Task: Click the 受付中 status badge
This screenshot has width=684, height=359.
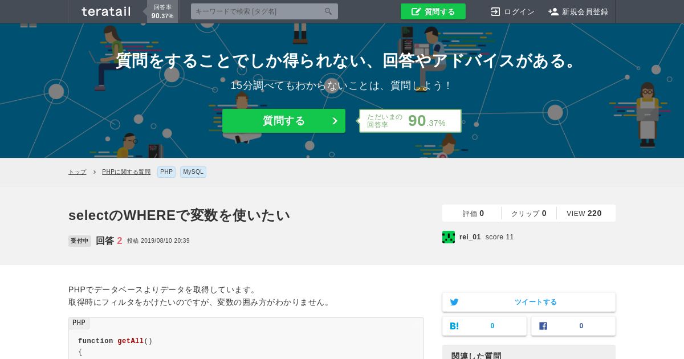Action: tap(80, 241)
